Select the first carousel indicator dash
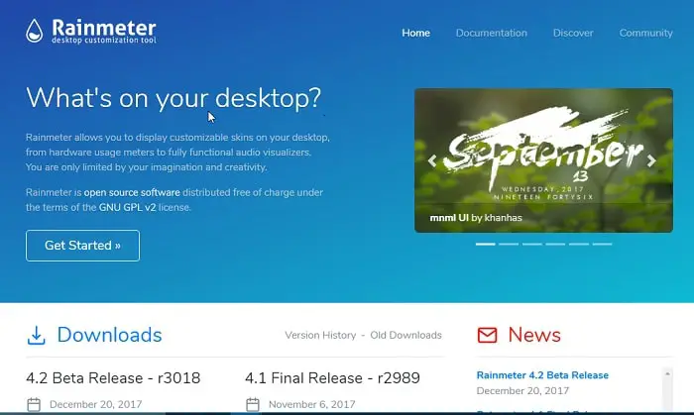This screenshot has height=415, width=694. [x=486, y=244]
